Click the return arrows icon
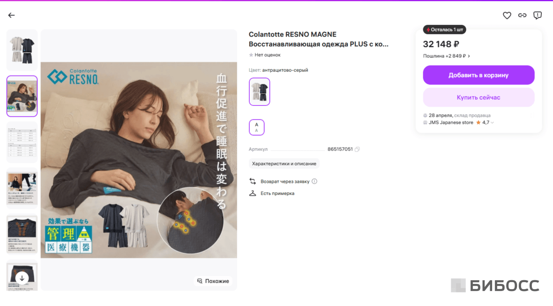Image resolution: width=553 pixels, height=306 pixels. [x=253, y=181]
